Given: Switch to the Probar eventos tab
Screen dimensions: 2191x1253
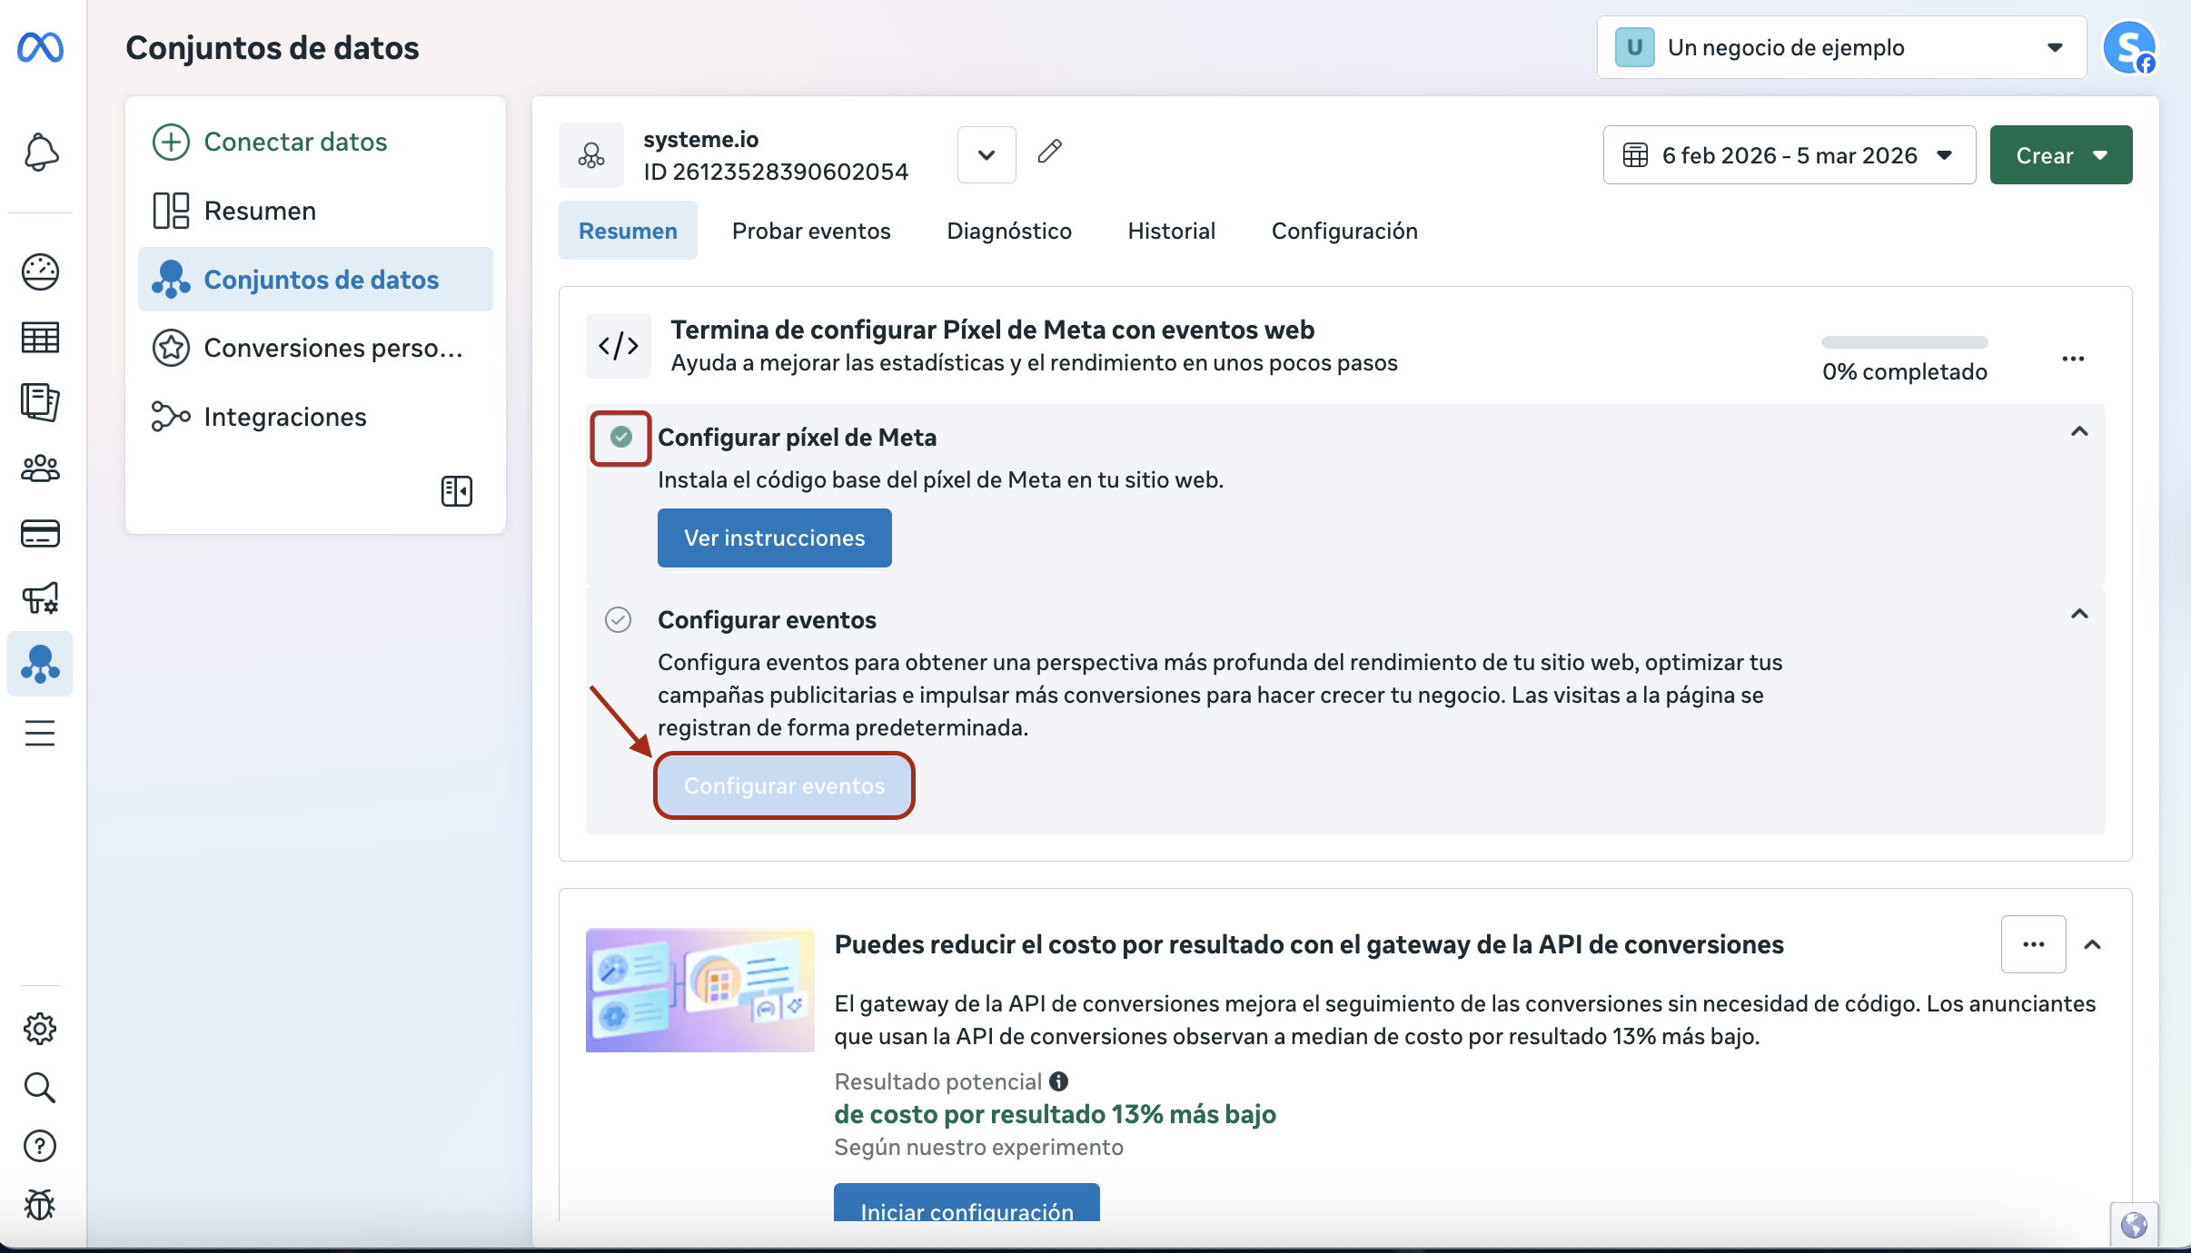Looking at the screenshot, I should (811, 231).
